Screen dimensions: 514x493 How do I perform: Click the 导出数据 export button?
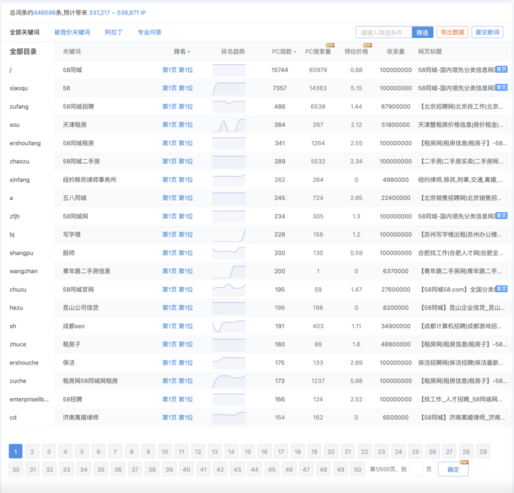(x=452, y=32)
